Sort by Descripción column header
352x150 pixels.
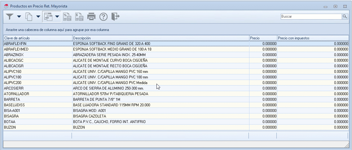pos(161,38)
